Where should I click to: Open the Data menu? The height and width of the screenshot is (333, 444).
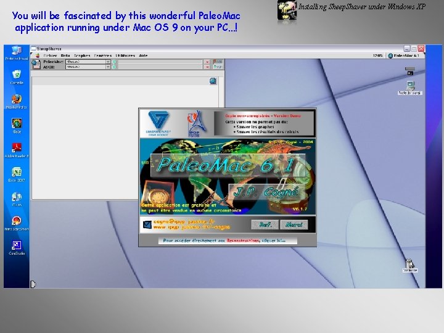tap(65, 55)
